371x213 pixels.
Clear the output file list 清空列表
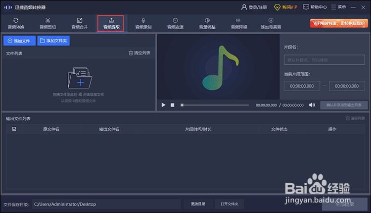click(355, 118)
